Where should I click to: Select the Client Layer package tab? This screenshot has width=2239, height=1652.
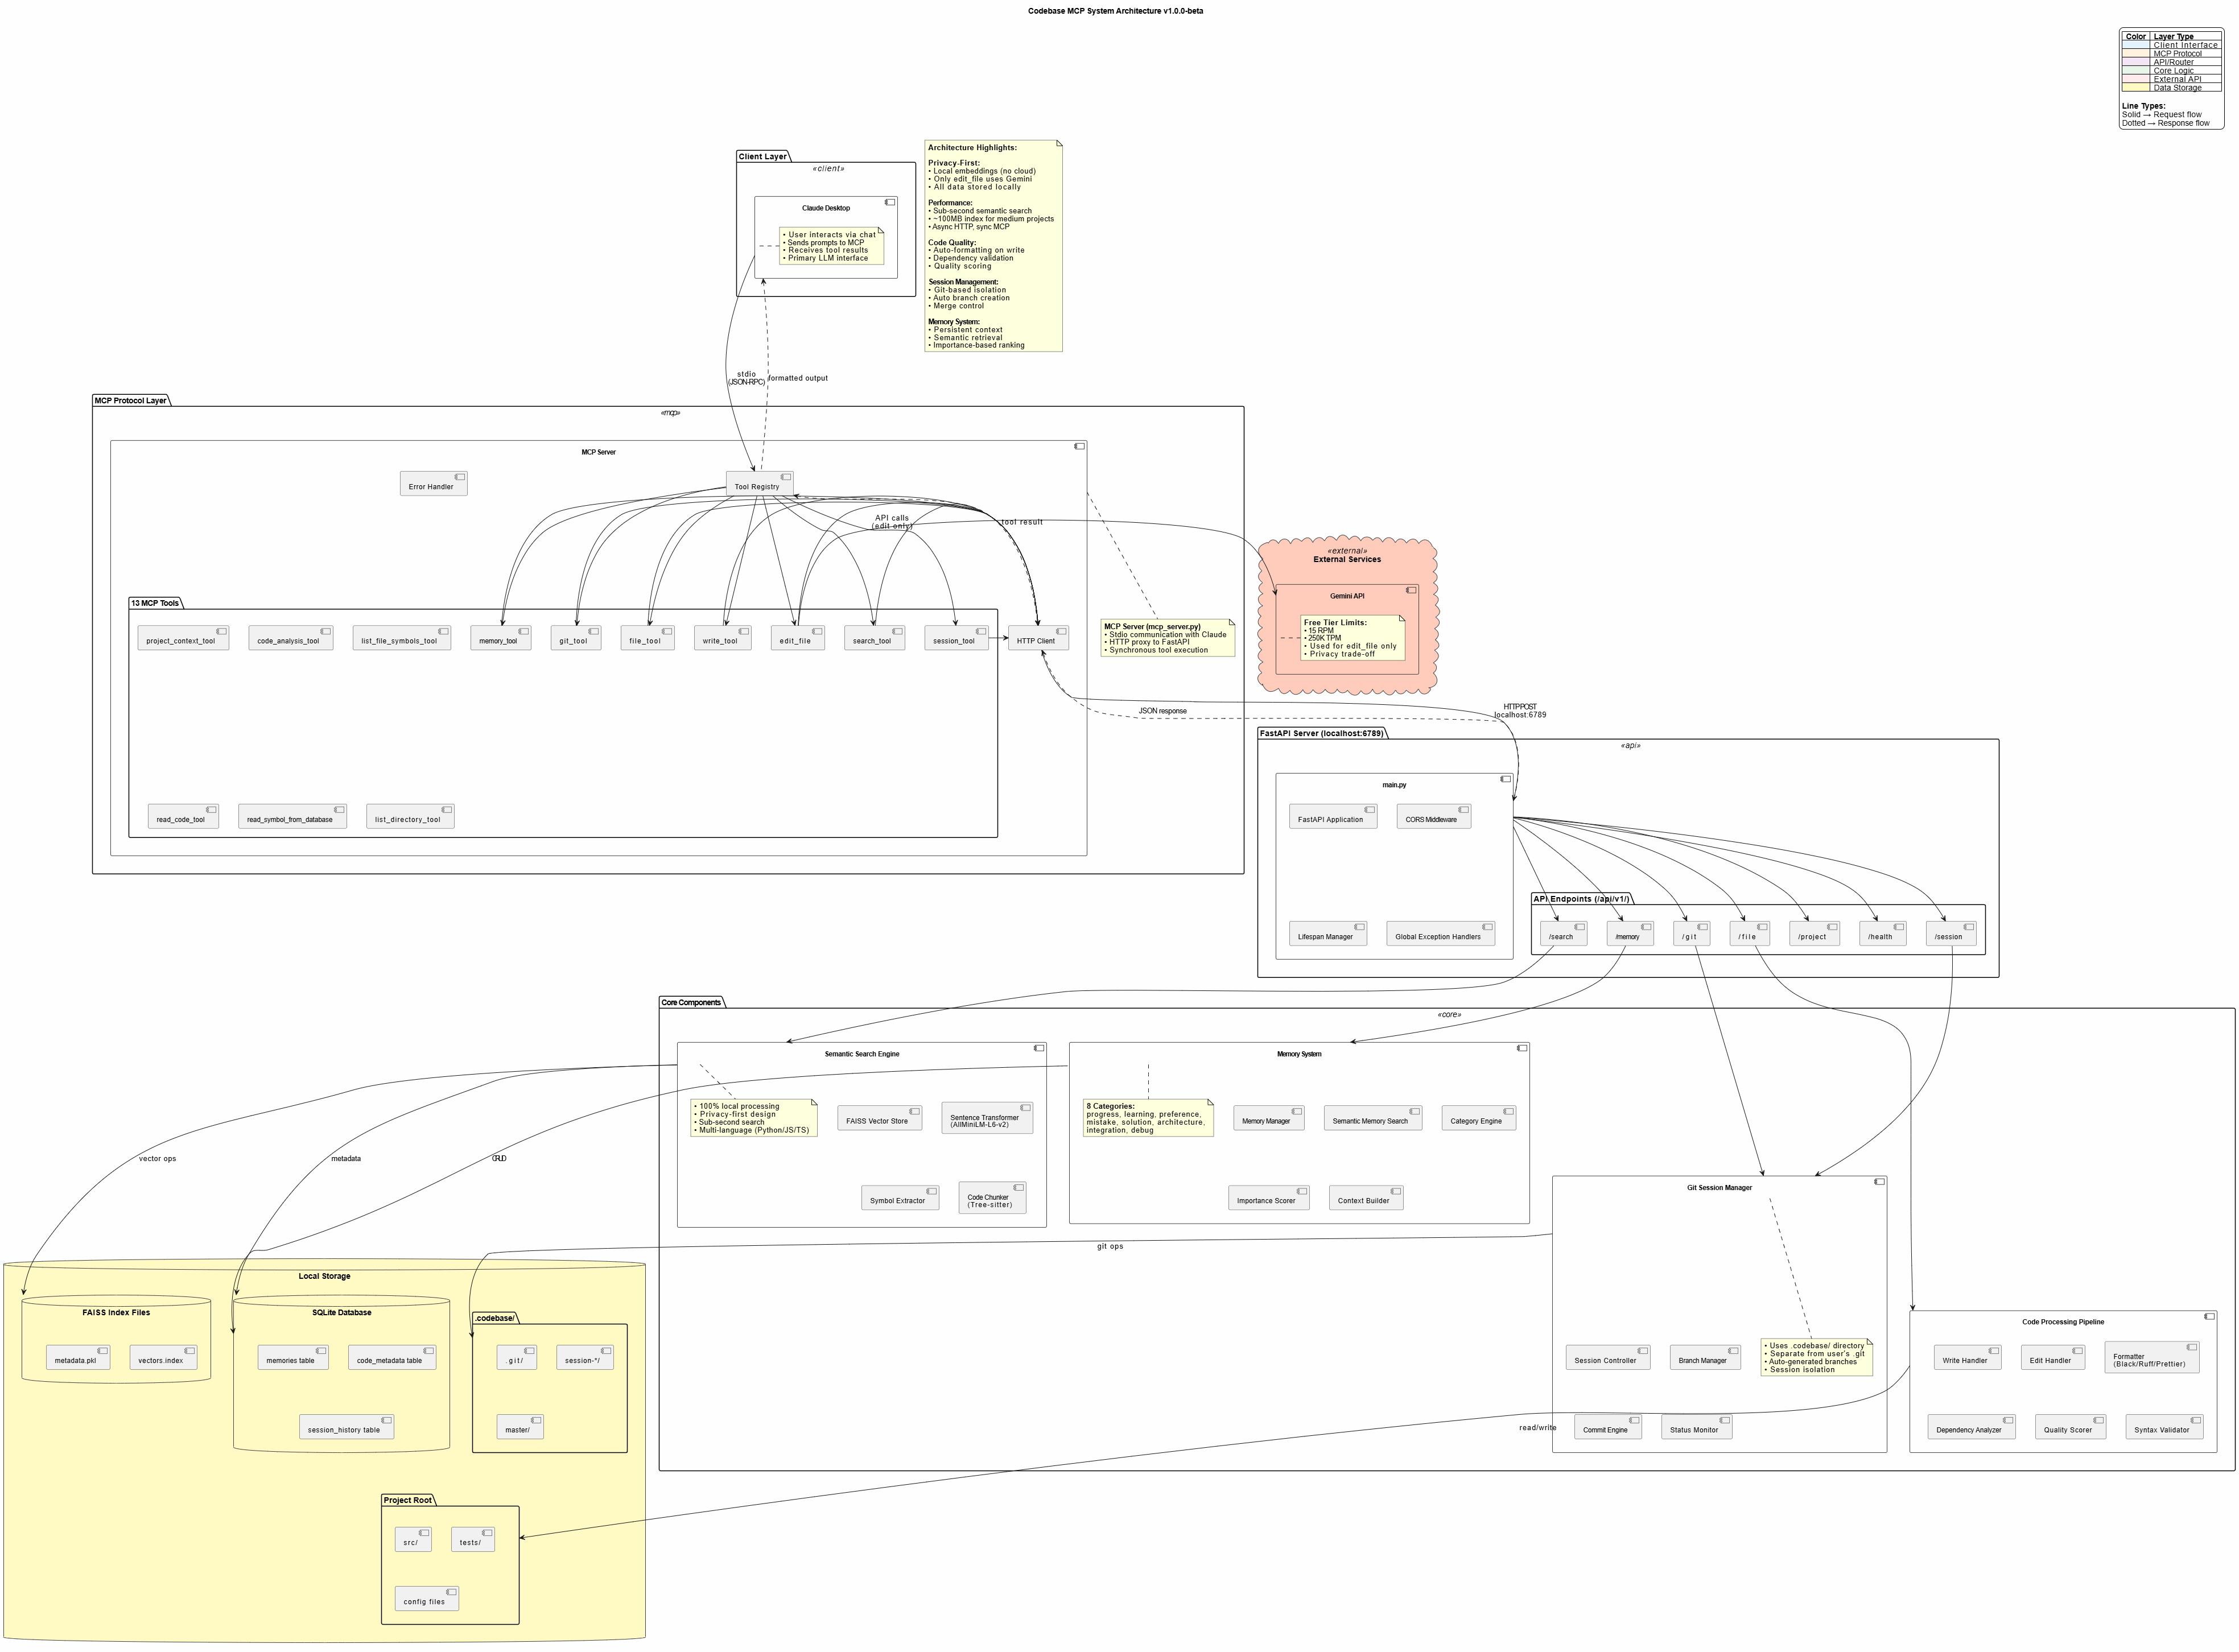763,157
